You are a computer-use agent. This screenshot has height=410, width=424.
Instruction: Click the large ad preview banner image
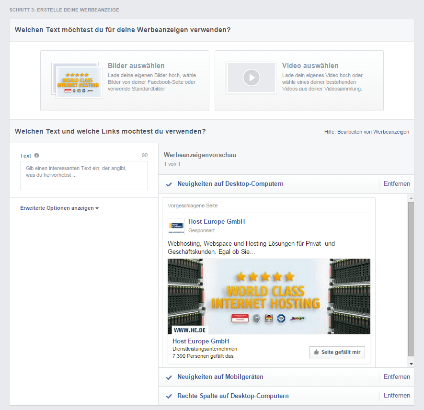(x=269, y=296)
